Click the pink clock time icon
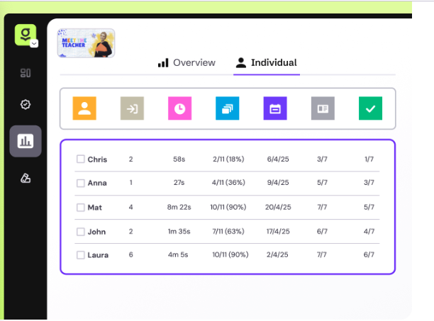This screenshot has height=321, width=434. click(179, 108)
